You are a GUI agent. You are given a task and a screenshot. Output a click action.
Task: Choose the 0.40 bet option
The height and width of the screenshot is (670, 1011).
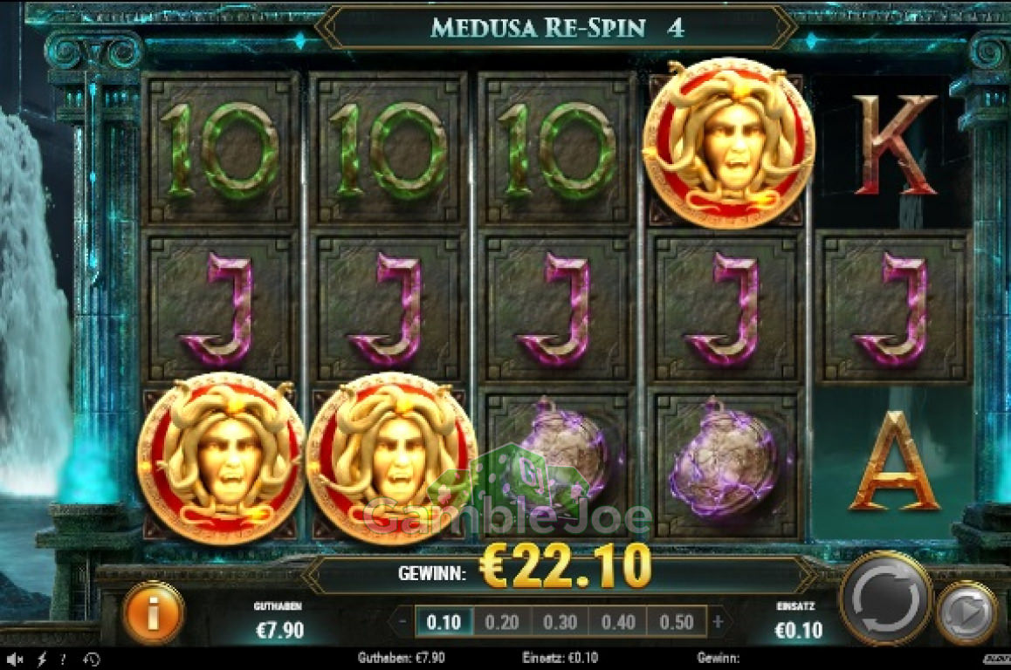[x=618, y=622]
